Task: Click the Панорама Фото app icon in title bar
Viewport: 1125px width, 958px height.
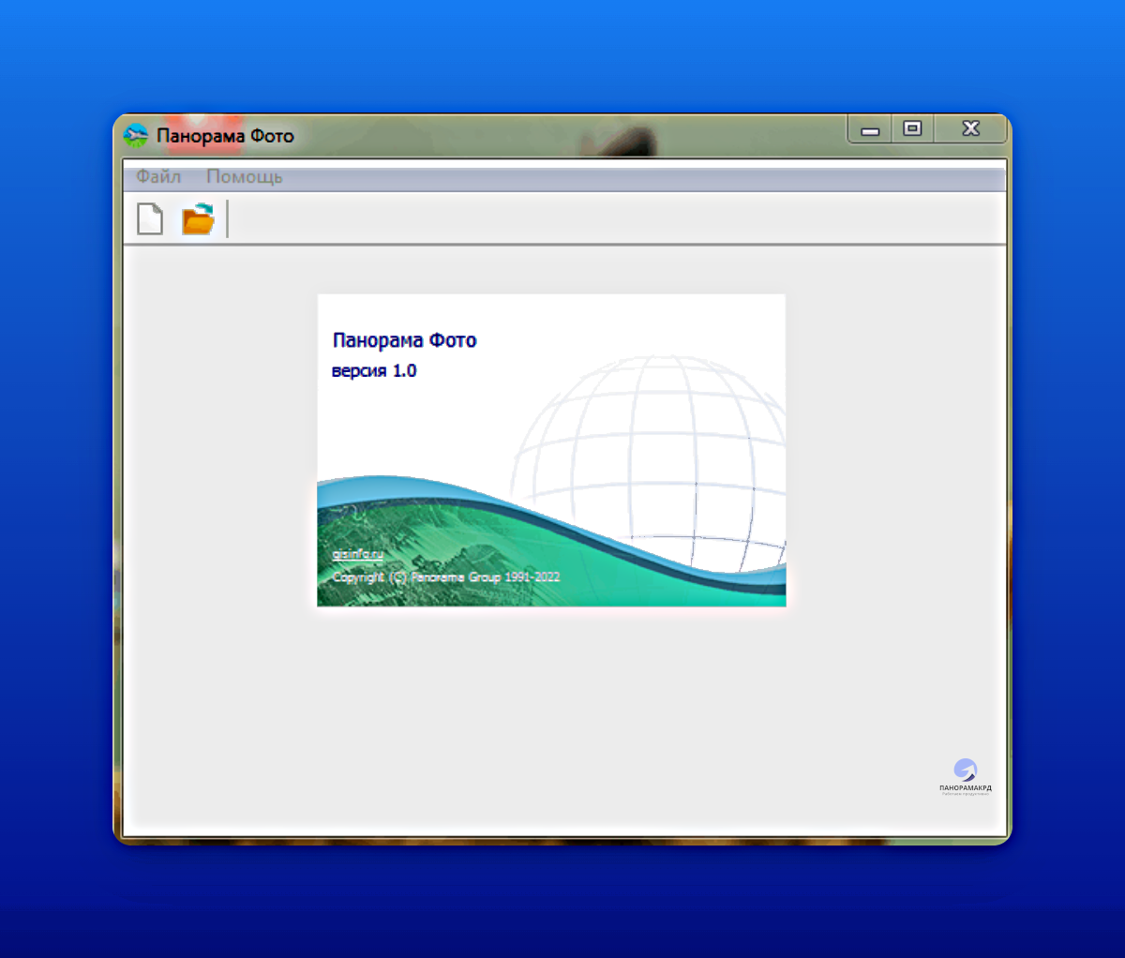Action: 136,136
